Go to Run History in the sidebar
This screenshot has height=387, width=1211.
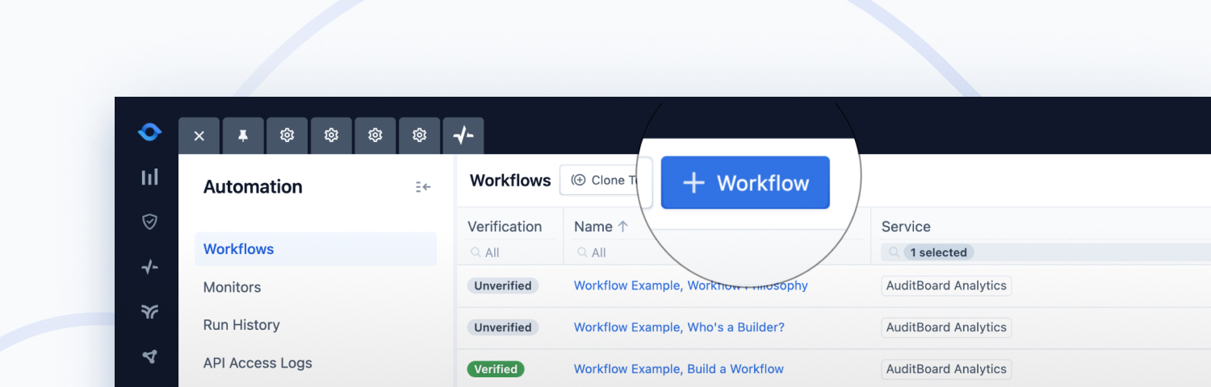coord(241,325)
